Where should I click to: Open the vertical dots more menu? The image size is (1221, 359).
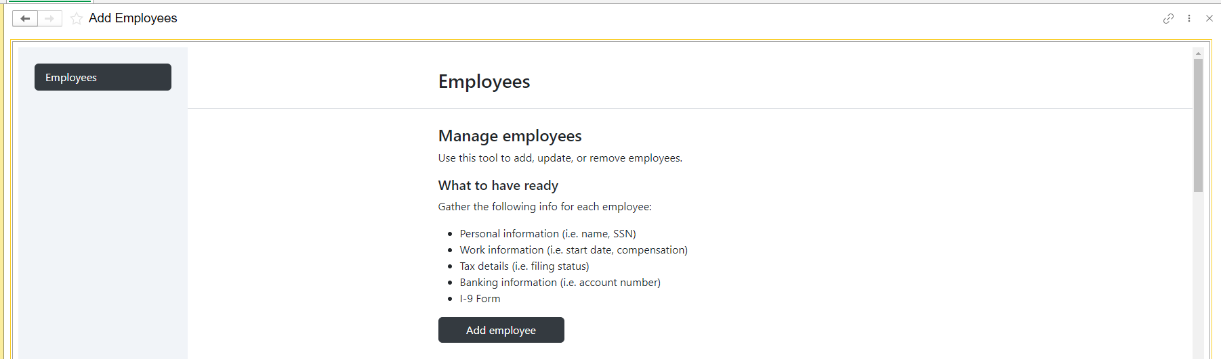[x=1189, y=19]
